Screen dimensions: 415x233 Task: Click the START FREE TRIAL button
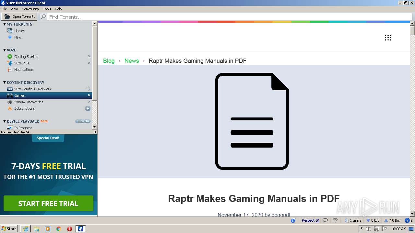click(48, 204)
